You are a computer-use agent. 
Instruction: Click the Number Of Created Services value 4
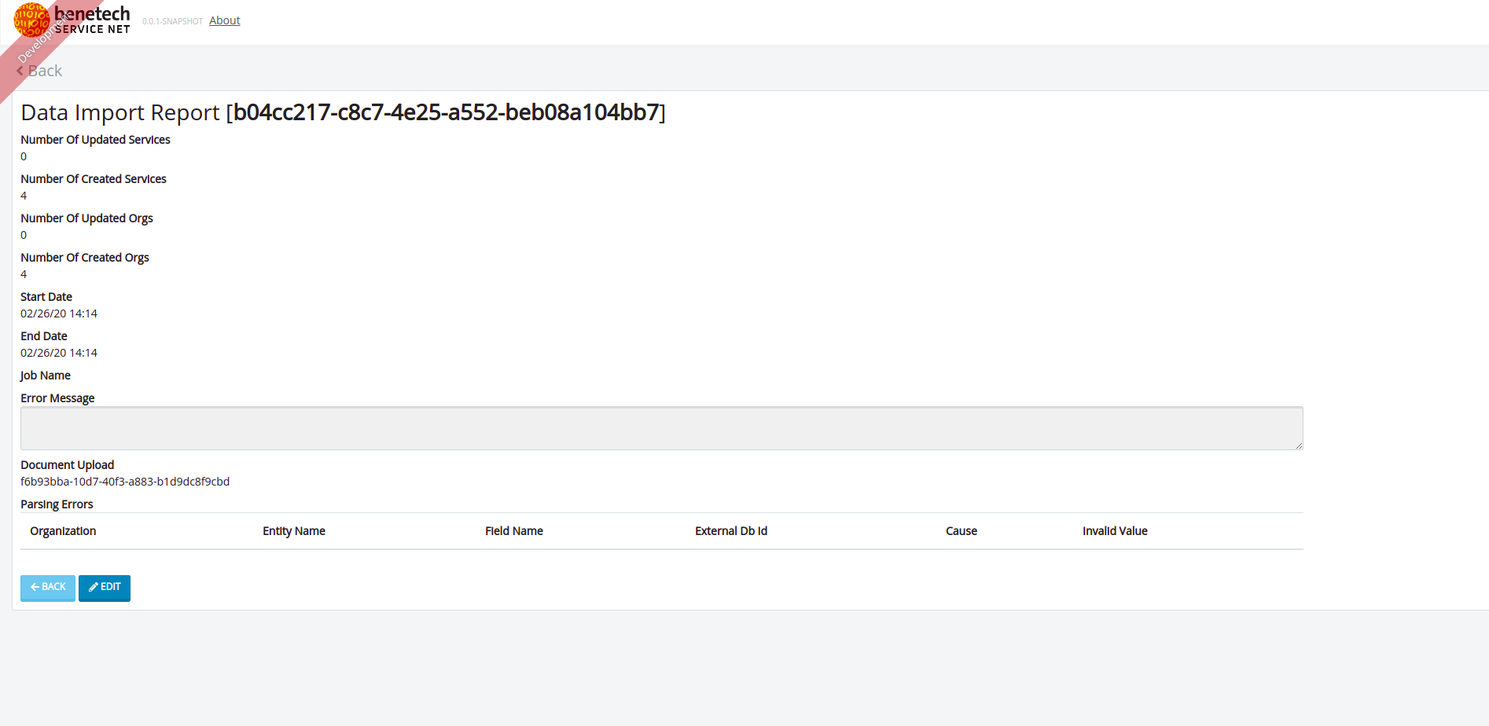(24, 195)
